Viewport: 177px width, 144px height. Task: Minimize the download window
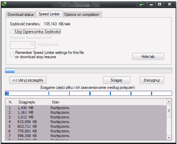[x=151, y=5]
